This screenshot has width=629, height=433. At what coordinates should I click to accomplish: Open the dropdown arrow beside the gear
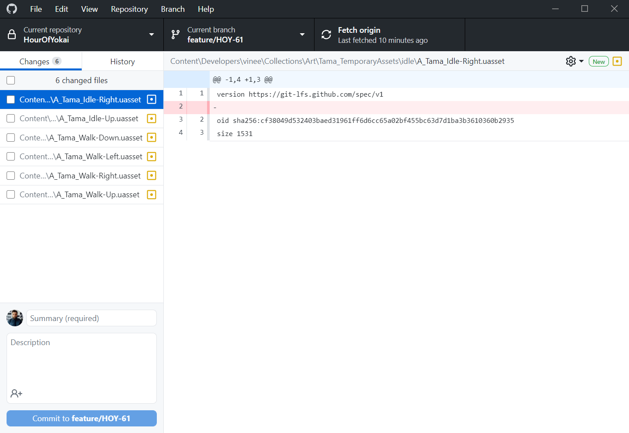click(581, 61)
